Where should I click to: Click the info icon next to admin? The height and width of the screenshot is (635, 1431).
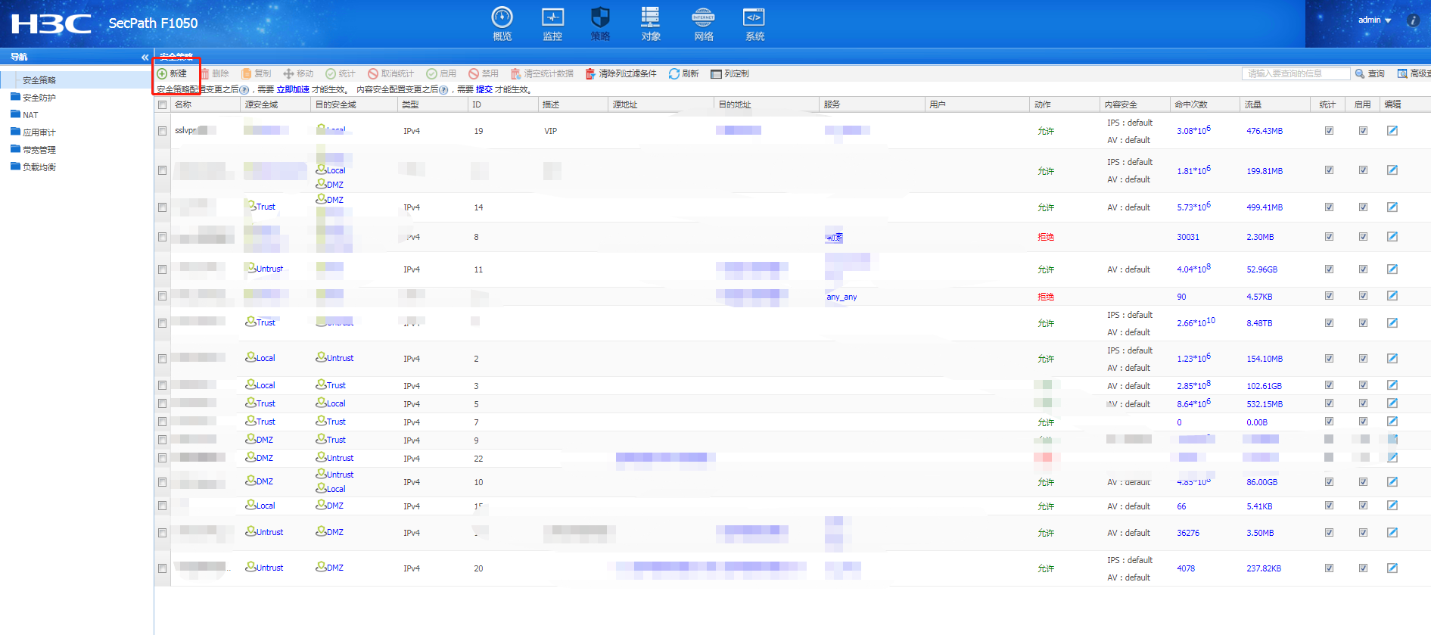pos(1413,20)
